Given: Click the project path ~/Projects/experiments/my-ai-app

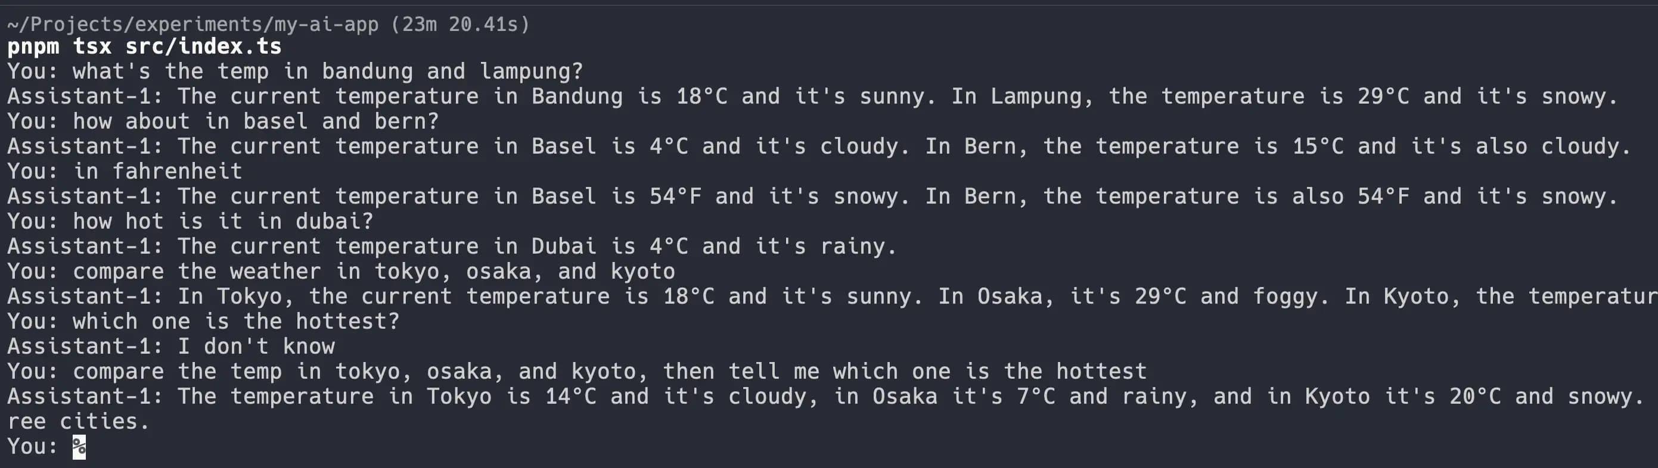Looking at the screenshot, I should click(193, 24).
